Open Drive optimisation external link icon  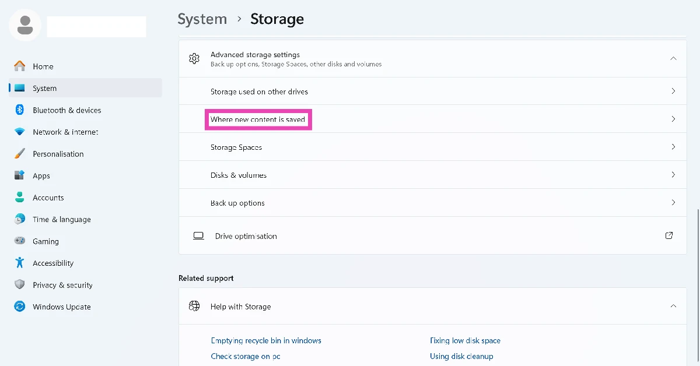[669, 236]
